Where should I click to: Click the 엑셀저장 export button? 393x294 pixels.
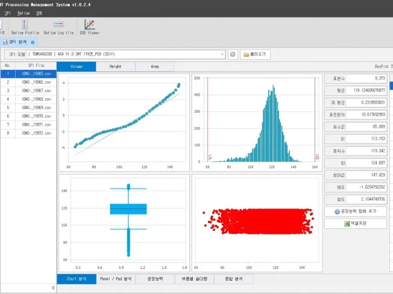pyautogui.click(x=356, y=224)
